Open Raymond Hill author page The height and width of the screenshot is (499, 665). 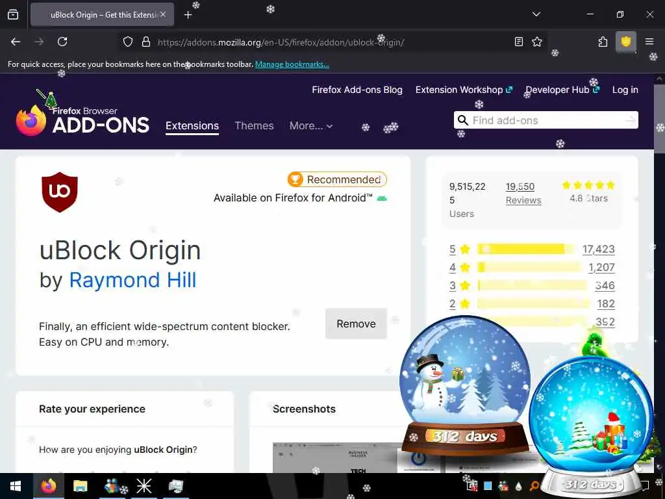(x=132, y=281)
